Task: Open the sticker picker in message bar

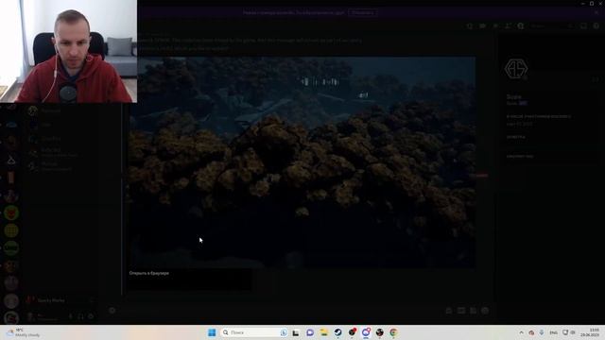Action: coord(473,311)
